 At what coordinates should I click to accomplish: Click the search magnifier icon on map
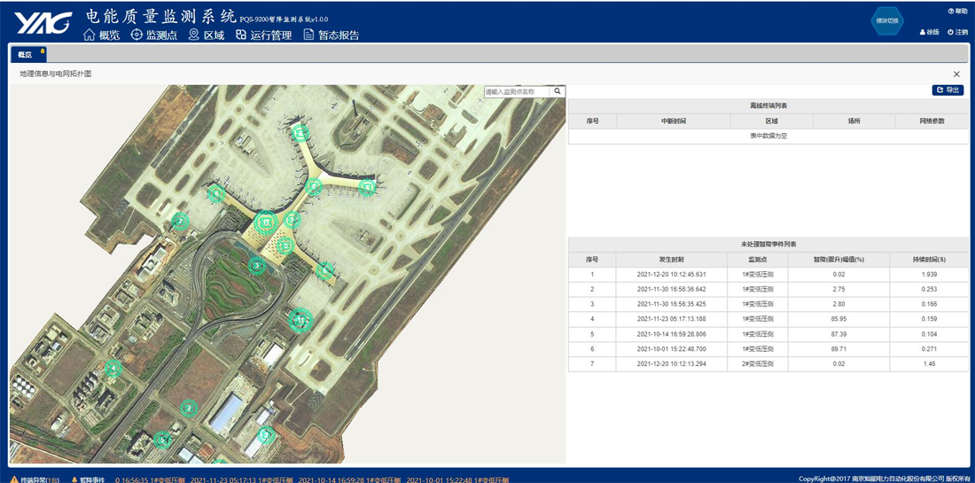(x=558, y=91)
